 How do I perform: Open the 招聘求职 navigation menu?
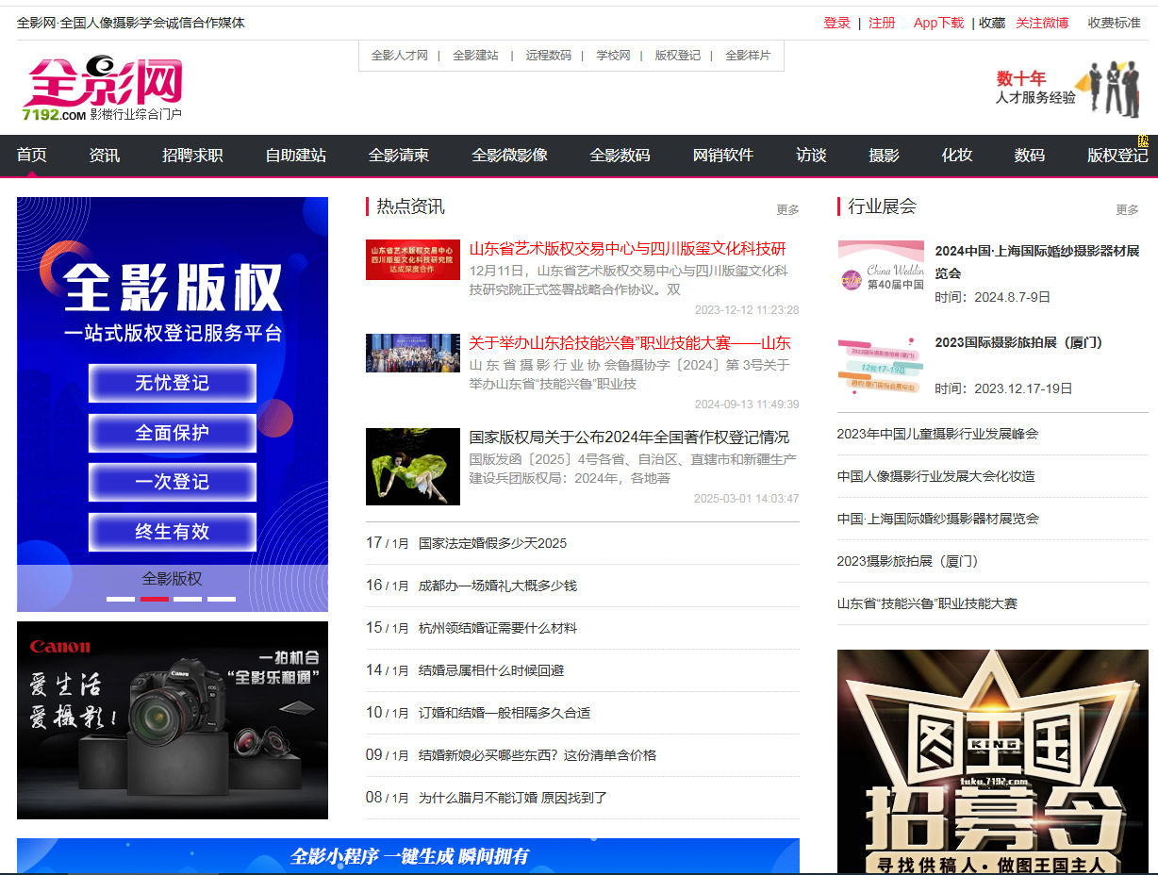tap(192, 156)
